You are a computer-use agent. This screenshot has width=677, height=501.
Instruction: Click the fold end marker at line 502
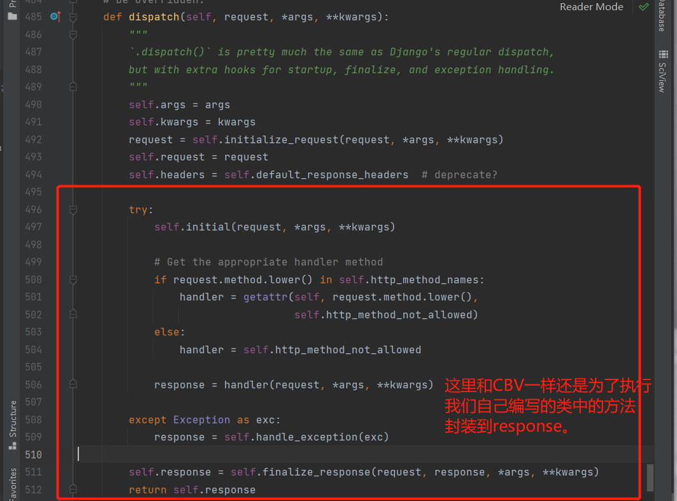pyautogui.click(x=73, y=314)
